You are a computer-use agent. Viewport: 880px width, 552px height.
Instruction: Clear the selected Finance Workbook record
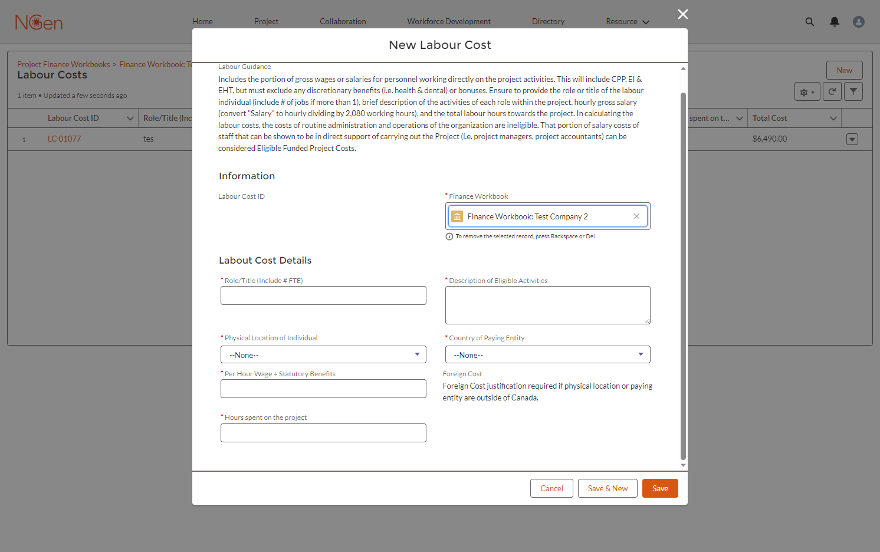636,216
